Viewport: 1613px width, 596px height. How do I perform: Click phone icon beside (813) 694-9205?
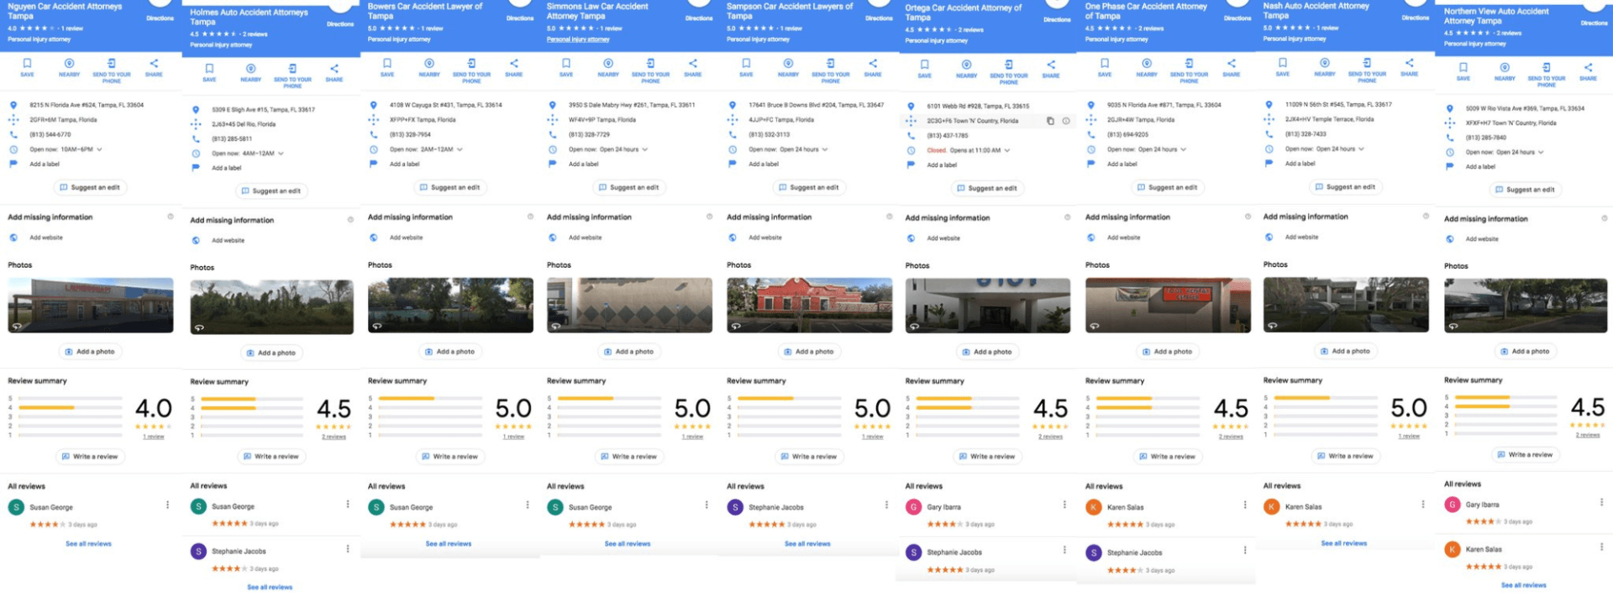(1090, 134)
